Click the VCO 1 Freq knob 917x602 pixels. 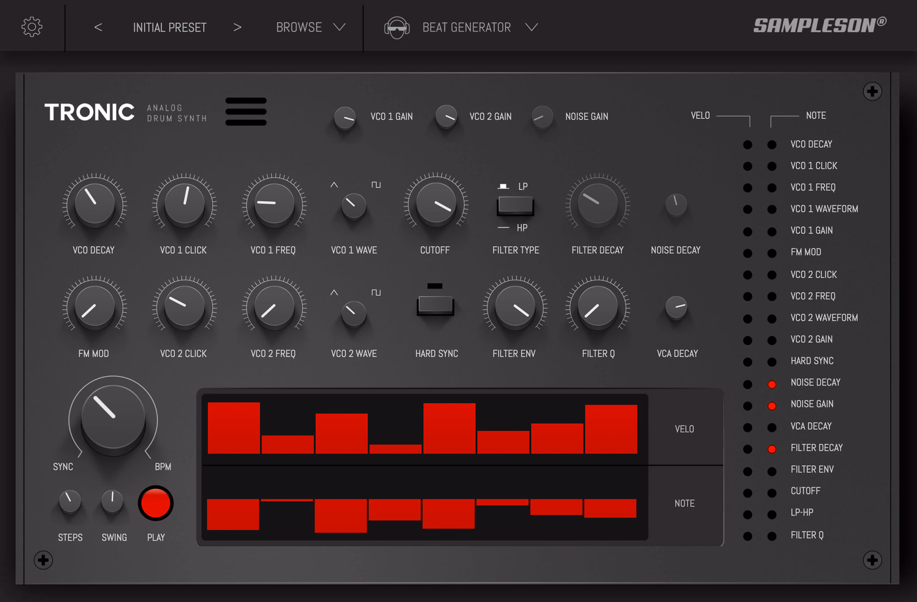tap(274, 204)
